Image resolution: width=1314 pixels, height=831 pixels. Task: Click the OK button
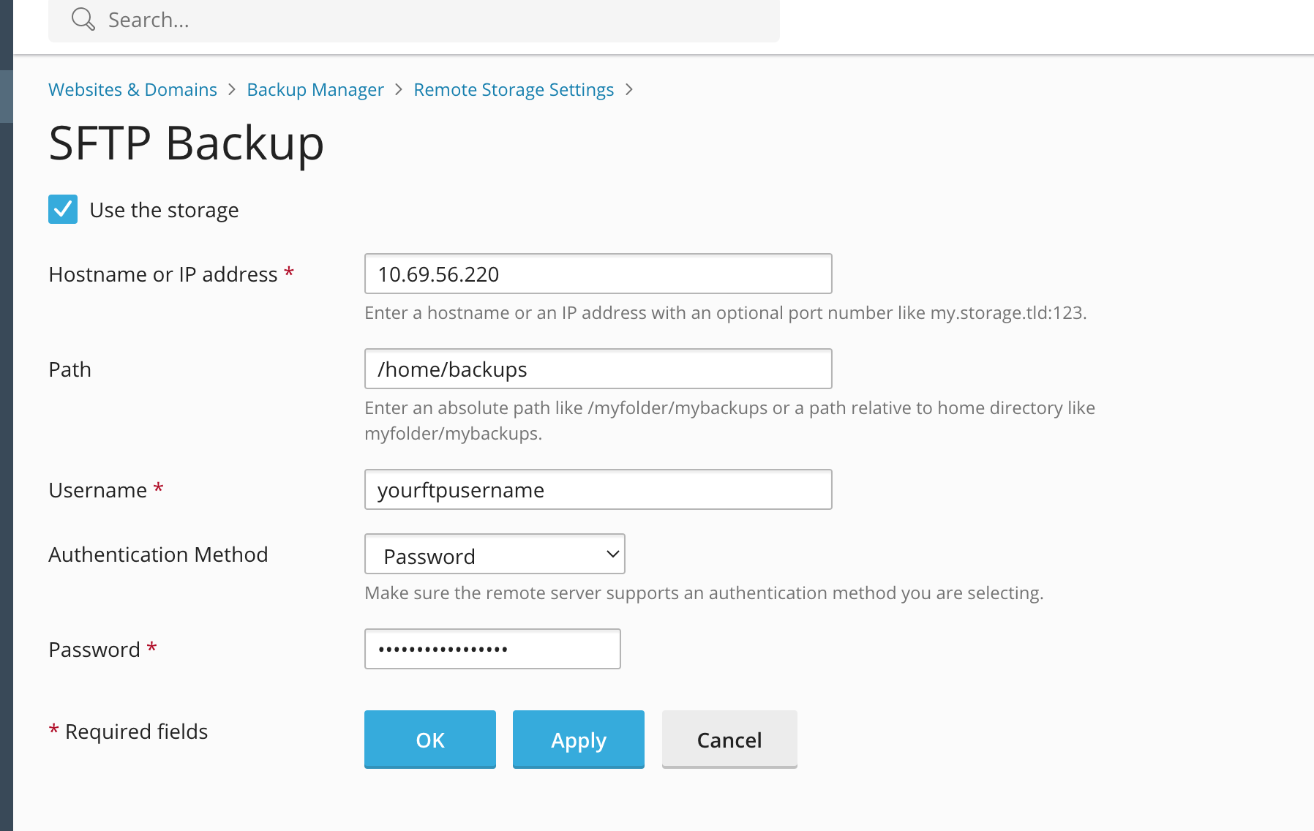point(429,740)
